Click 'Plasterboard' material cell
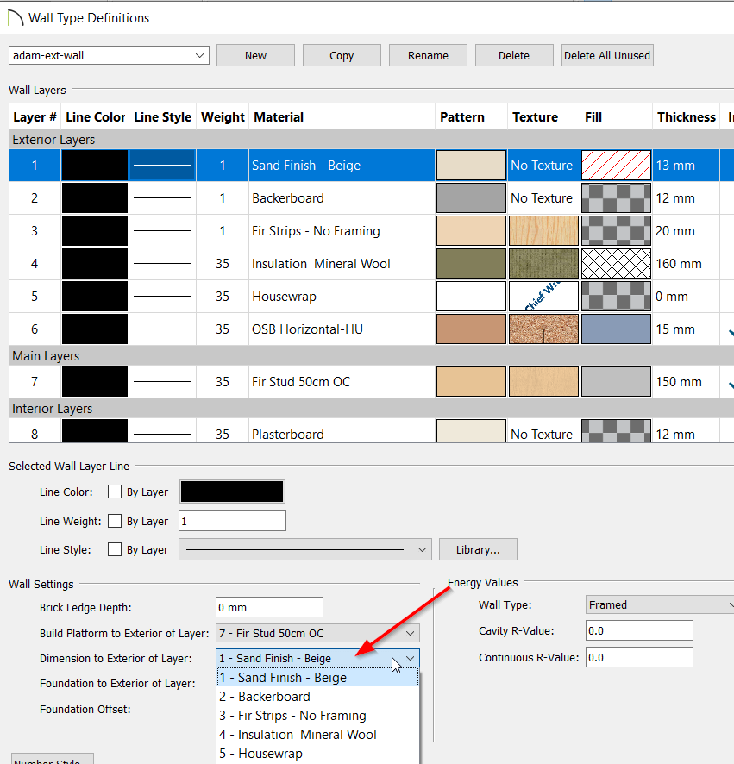The height and width of the screenshot is (764, 734). (342, 431)
